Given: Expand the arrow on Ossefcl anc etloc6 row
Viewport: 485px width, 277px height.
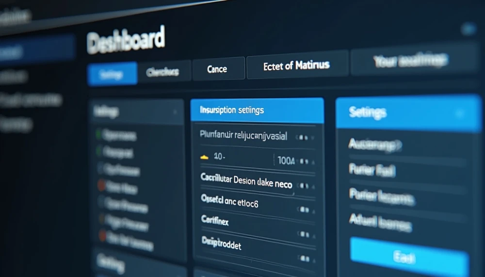Looking at the screenshot, I should tap(314, 212).
